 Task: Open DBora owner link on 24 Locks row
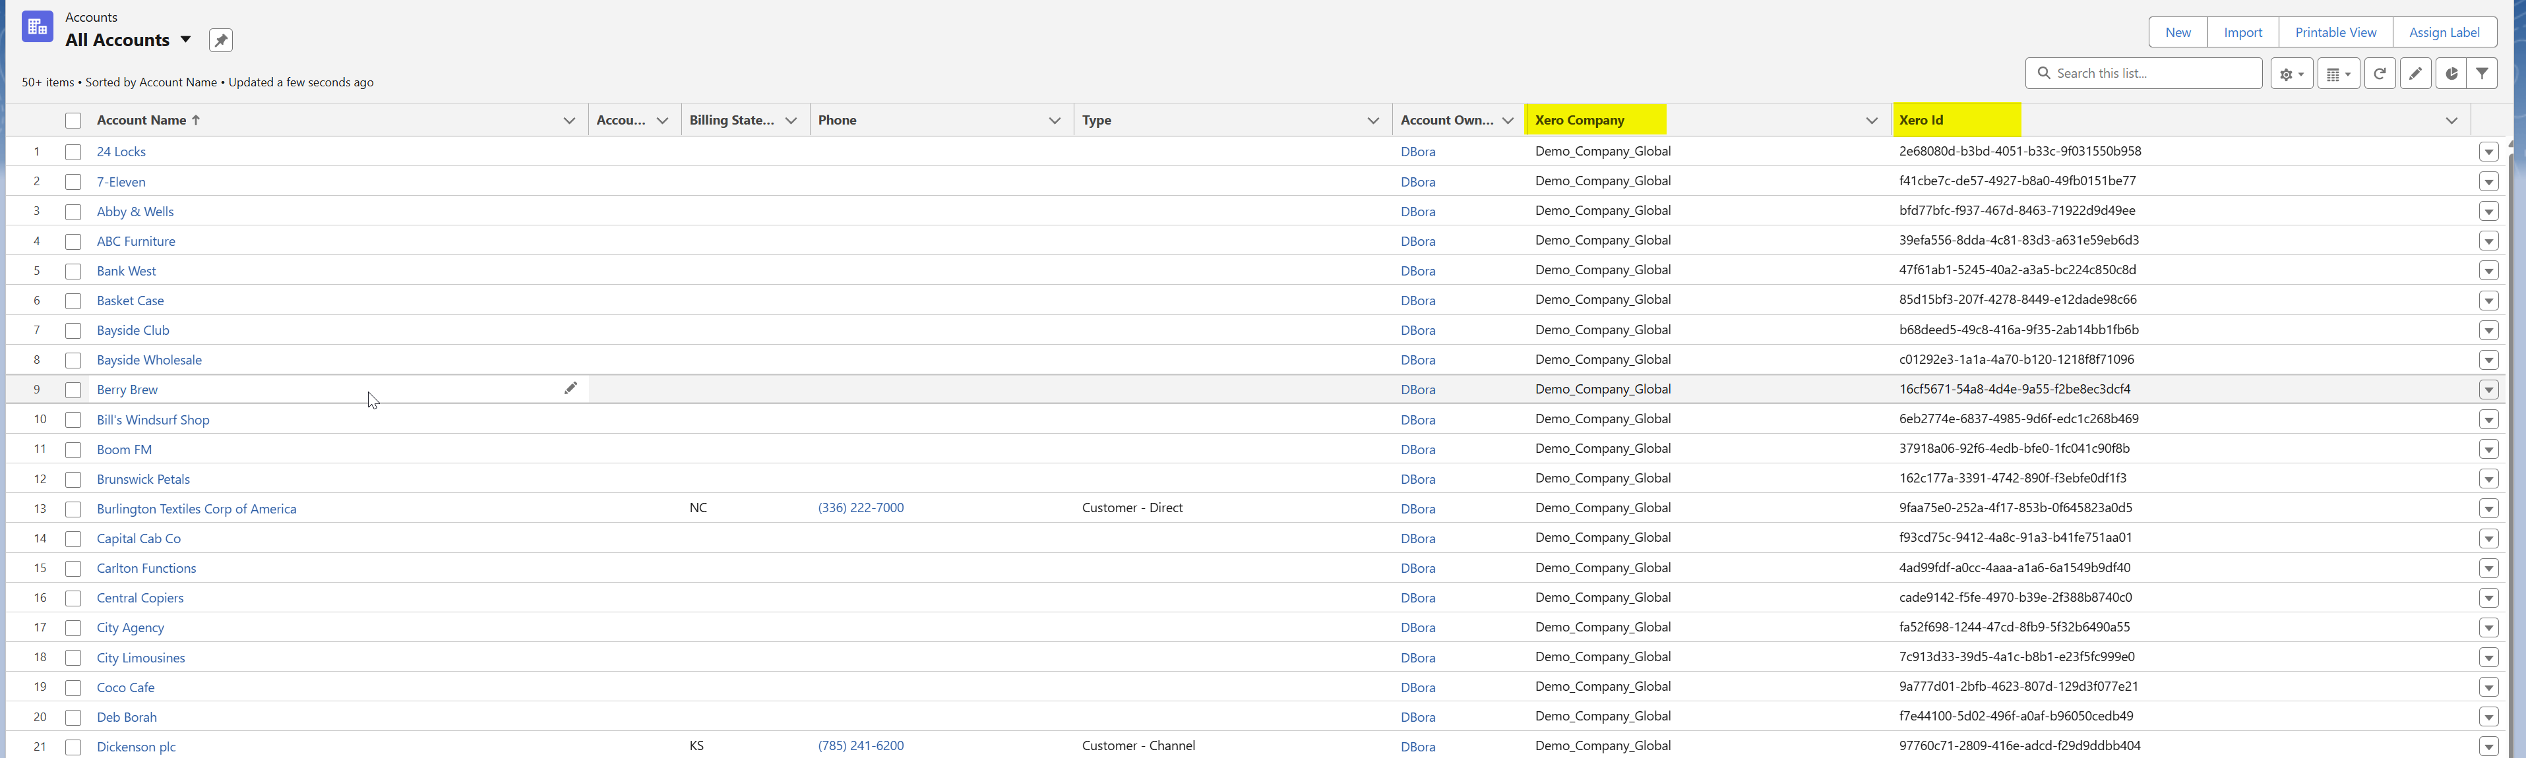1418,152
